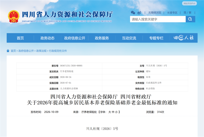Image resolution: width=204 pixels, height=137 pixels.
Task: Click the national emblem logo
Action: 14,16
